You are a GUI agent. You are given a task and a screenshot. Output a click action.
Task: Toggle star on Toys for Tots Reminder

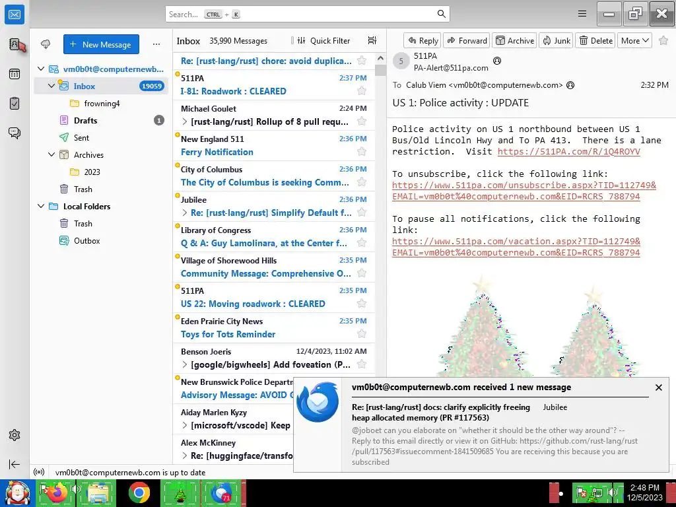pyautogui.click(x=362, y=334)
